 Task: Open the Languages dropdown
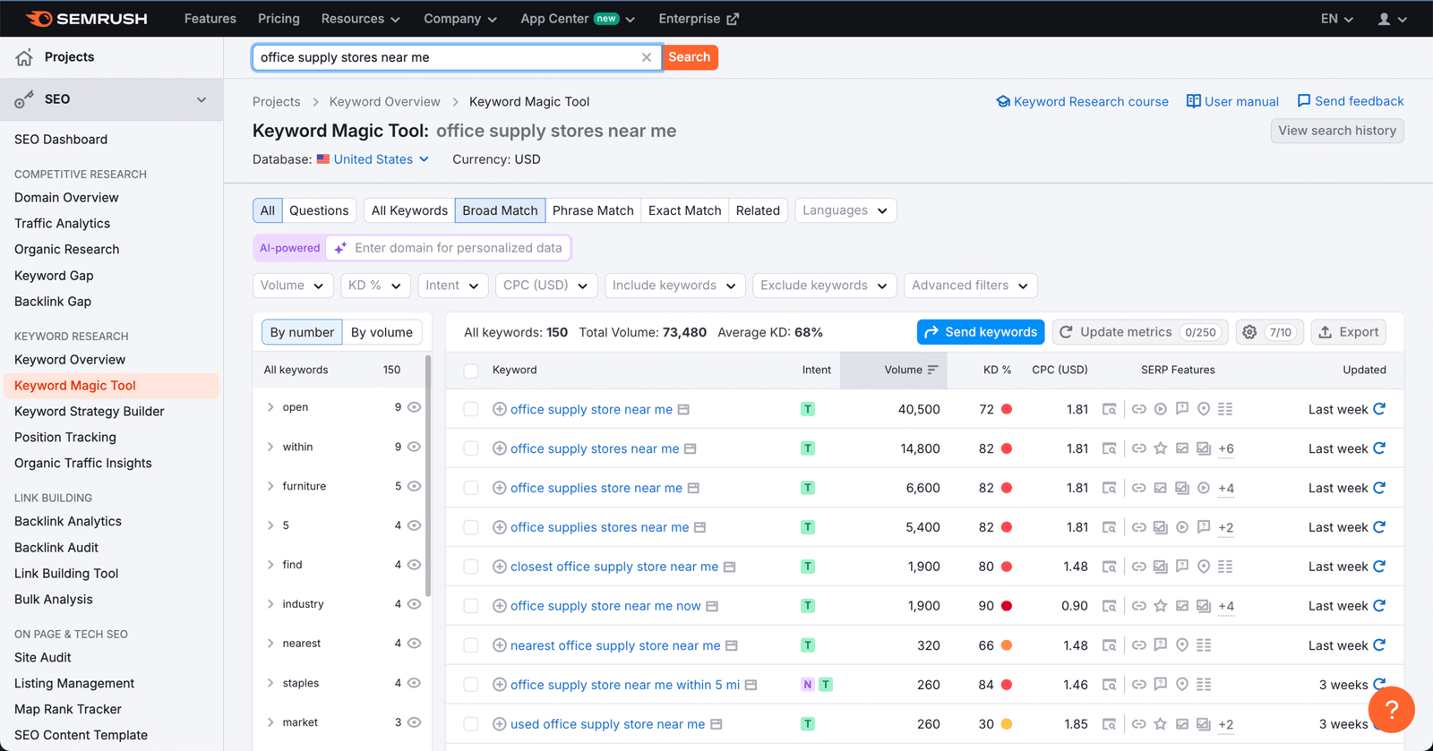845,210
